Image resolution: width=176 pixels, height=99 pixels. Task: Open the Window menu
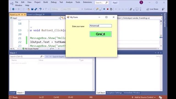tap(19, 5)
